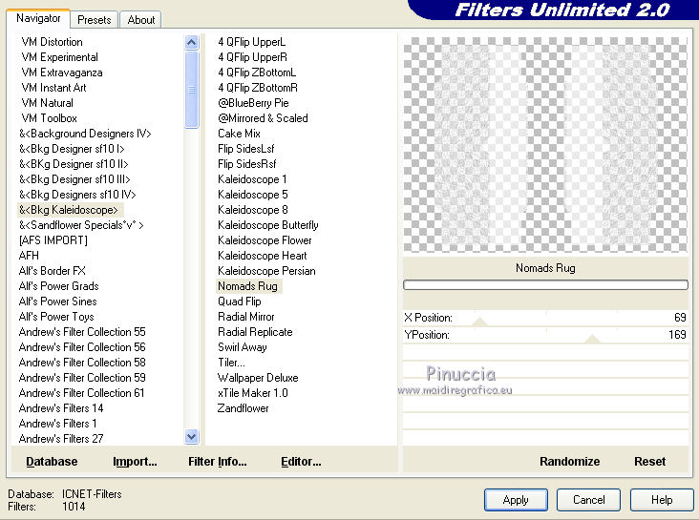Select the &<Bkg Kaleidoscope> category
The height and width of the screenshot is (520, 699).
69,209
